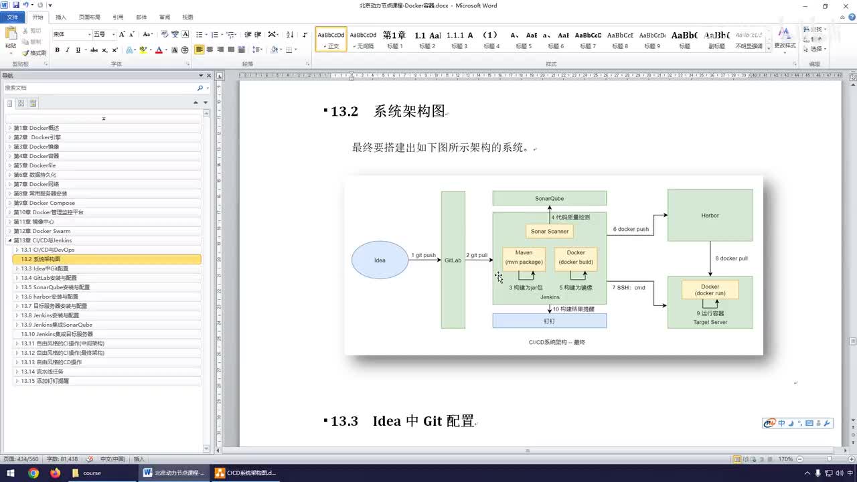The image size is (857, 482).
Task: Grow the font size with A▲
Action: (122, 34)
